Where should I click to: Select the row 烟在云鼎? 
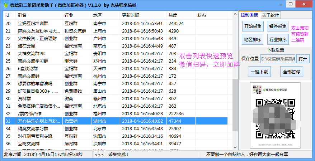point(116,46)
